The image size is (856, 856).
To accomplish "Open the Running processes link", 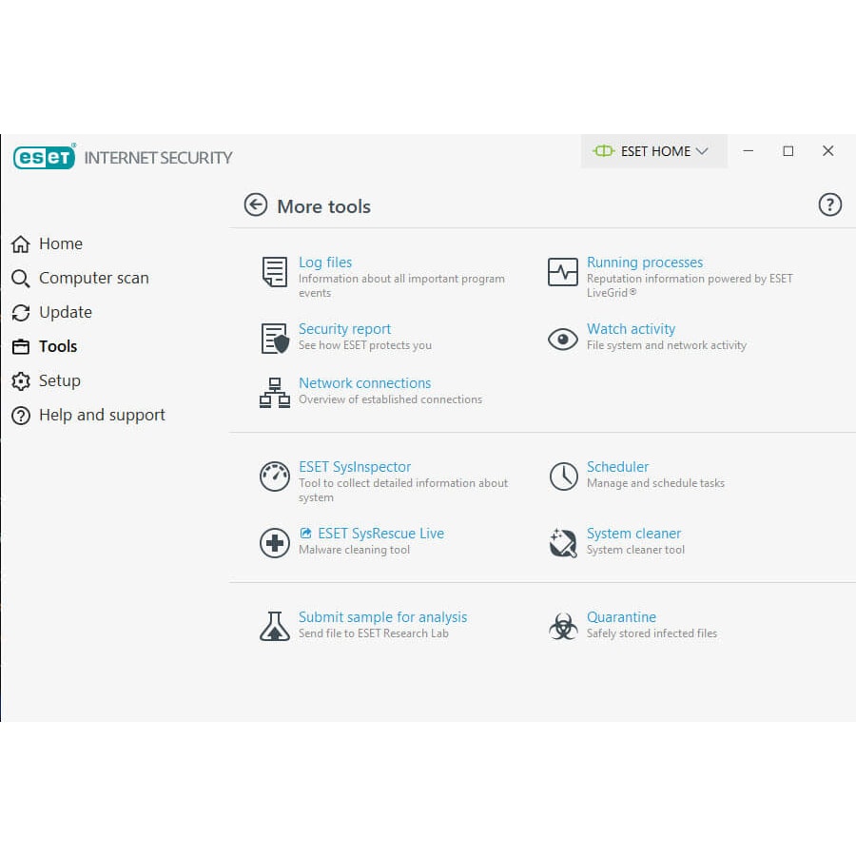I will (645, 262).
